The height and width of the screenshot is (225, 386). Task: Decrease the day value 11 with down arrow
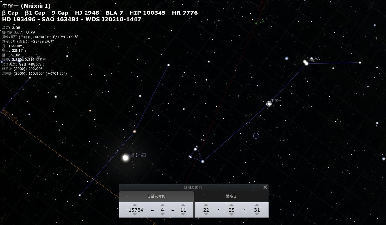[x=183, y=214]
